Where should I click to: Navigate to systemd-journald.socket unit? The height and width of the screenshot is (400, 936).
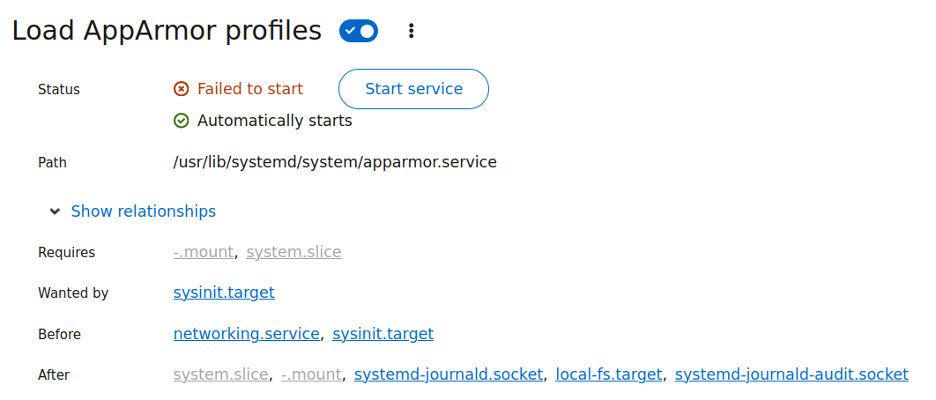[x=448, y=374]
